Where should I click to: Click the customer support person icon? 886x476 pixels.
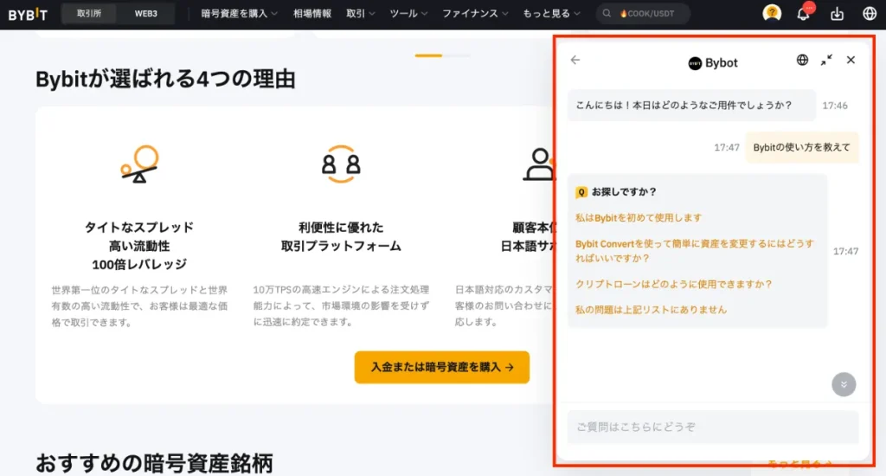pyautogui.click(x=538, y=164)
